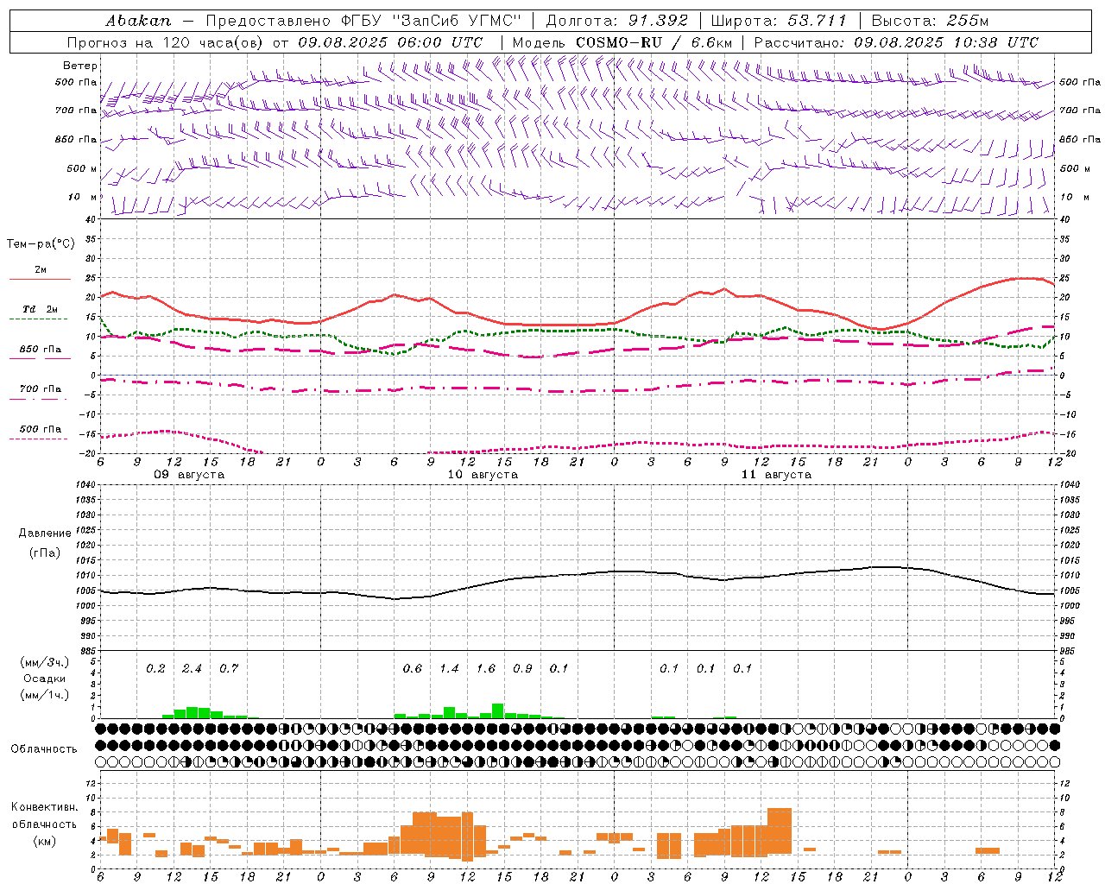Click the Осадки precipitation panel label
The width and height of the screenshot is (1105, 884).
45,679
